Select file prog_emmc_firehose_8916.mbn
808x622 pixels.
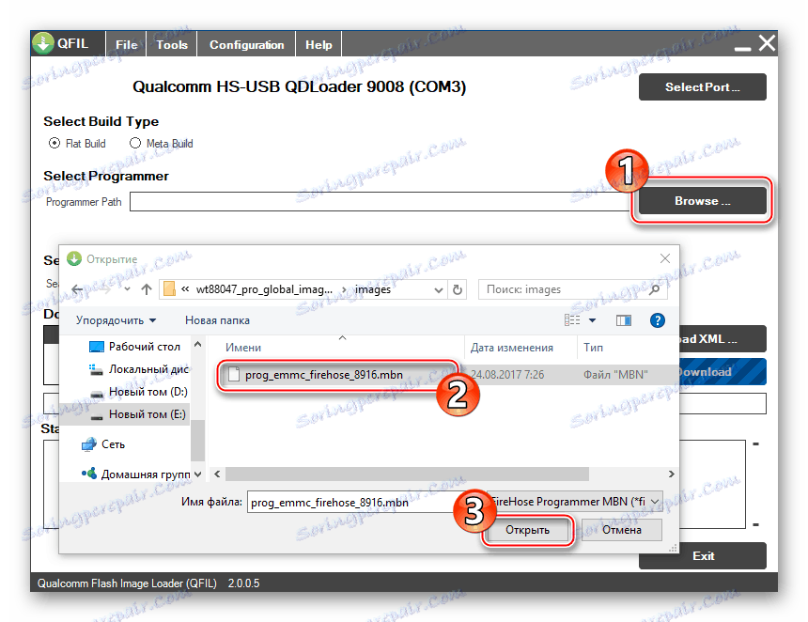[323, 375]
